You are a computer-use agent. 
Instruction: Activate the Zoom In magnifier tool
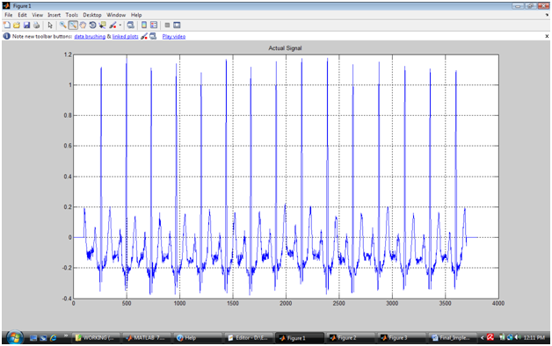62,25
